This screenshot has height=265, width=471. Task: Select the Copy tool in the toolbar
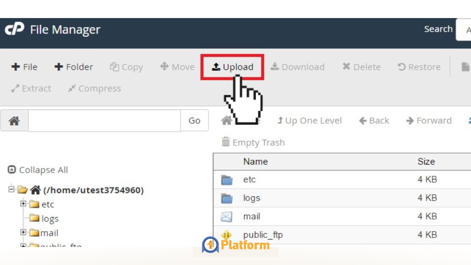pyautogui.click(x=126, y=67)
